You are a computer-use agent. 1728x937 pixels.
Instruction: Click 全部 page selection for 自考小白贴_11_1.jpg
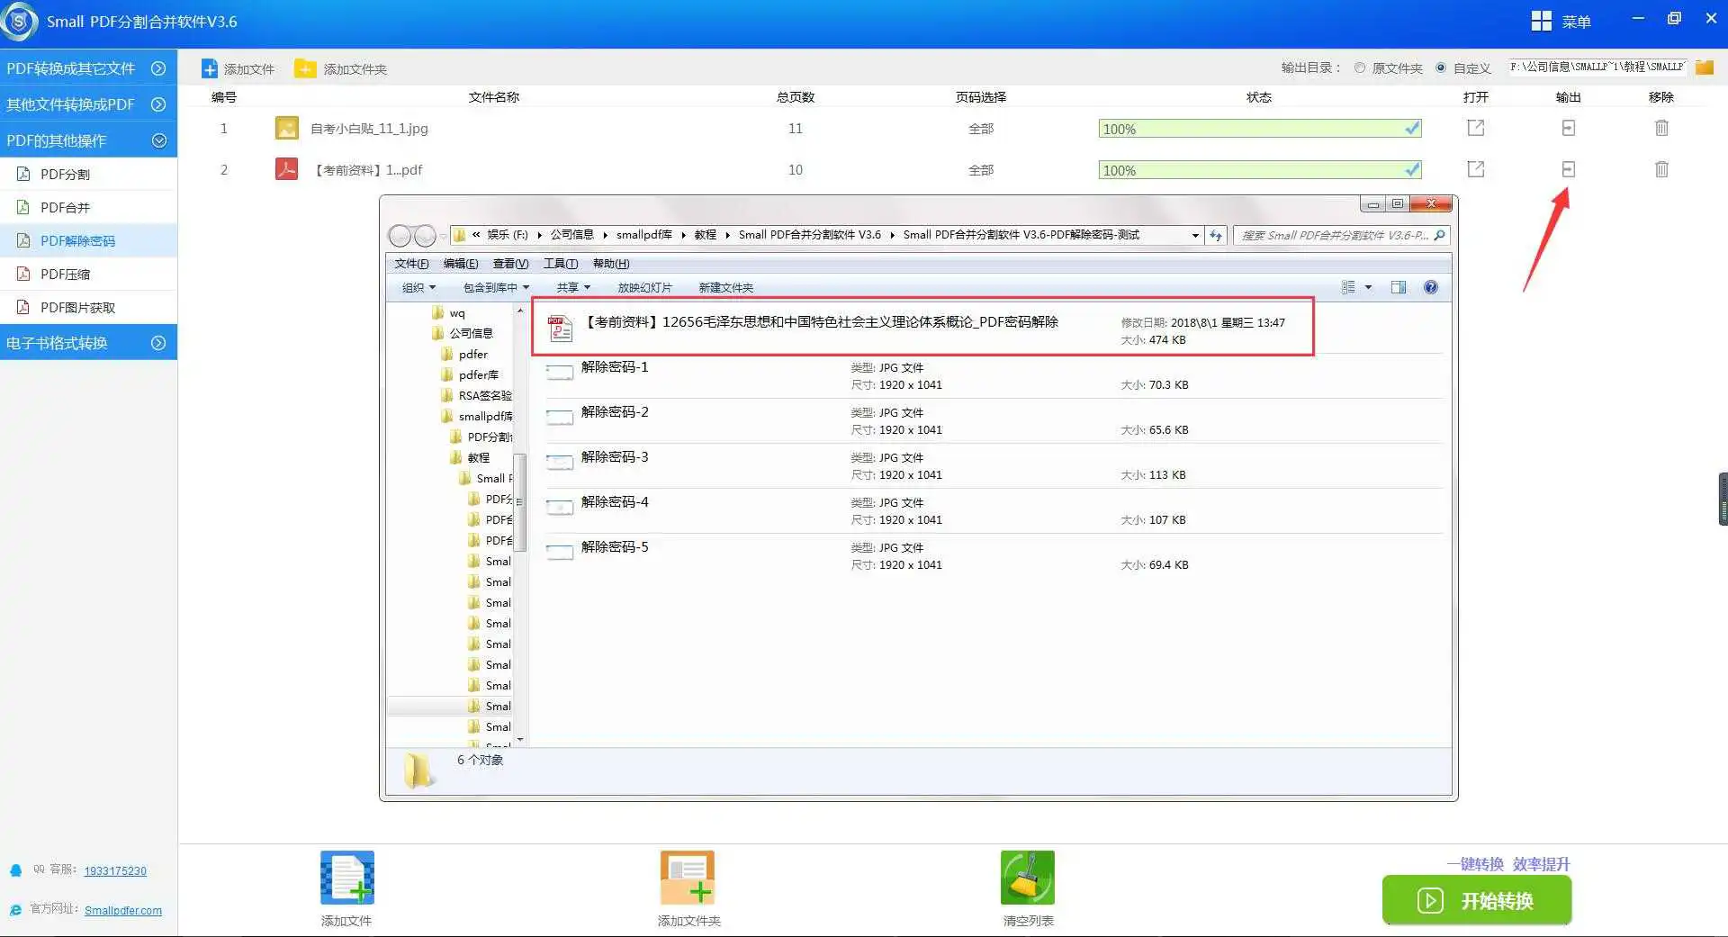tap(981, 129)
